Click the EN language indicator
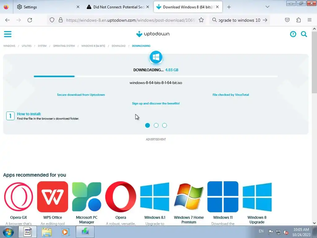317x238 pixels. (x=261, y=231)
